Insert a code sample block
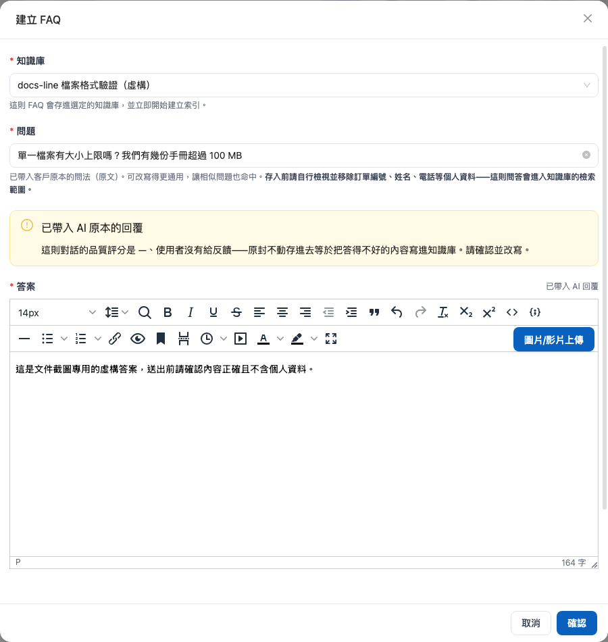The image size is (608, 642). [x=535, y=312]
